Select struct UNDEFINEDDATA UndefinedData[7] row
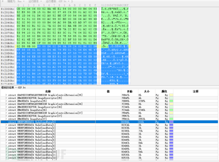Image resolution: width=219 pixels, height=162 pixels. (x=109, y=143)
